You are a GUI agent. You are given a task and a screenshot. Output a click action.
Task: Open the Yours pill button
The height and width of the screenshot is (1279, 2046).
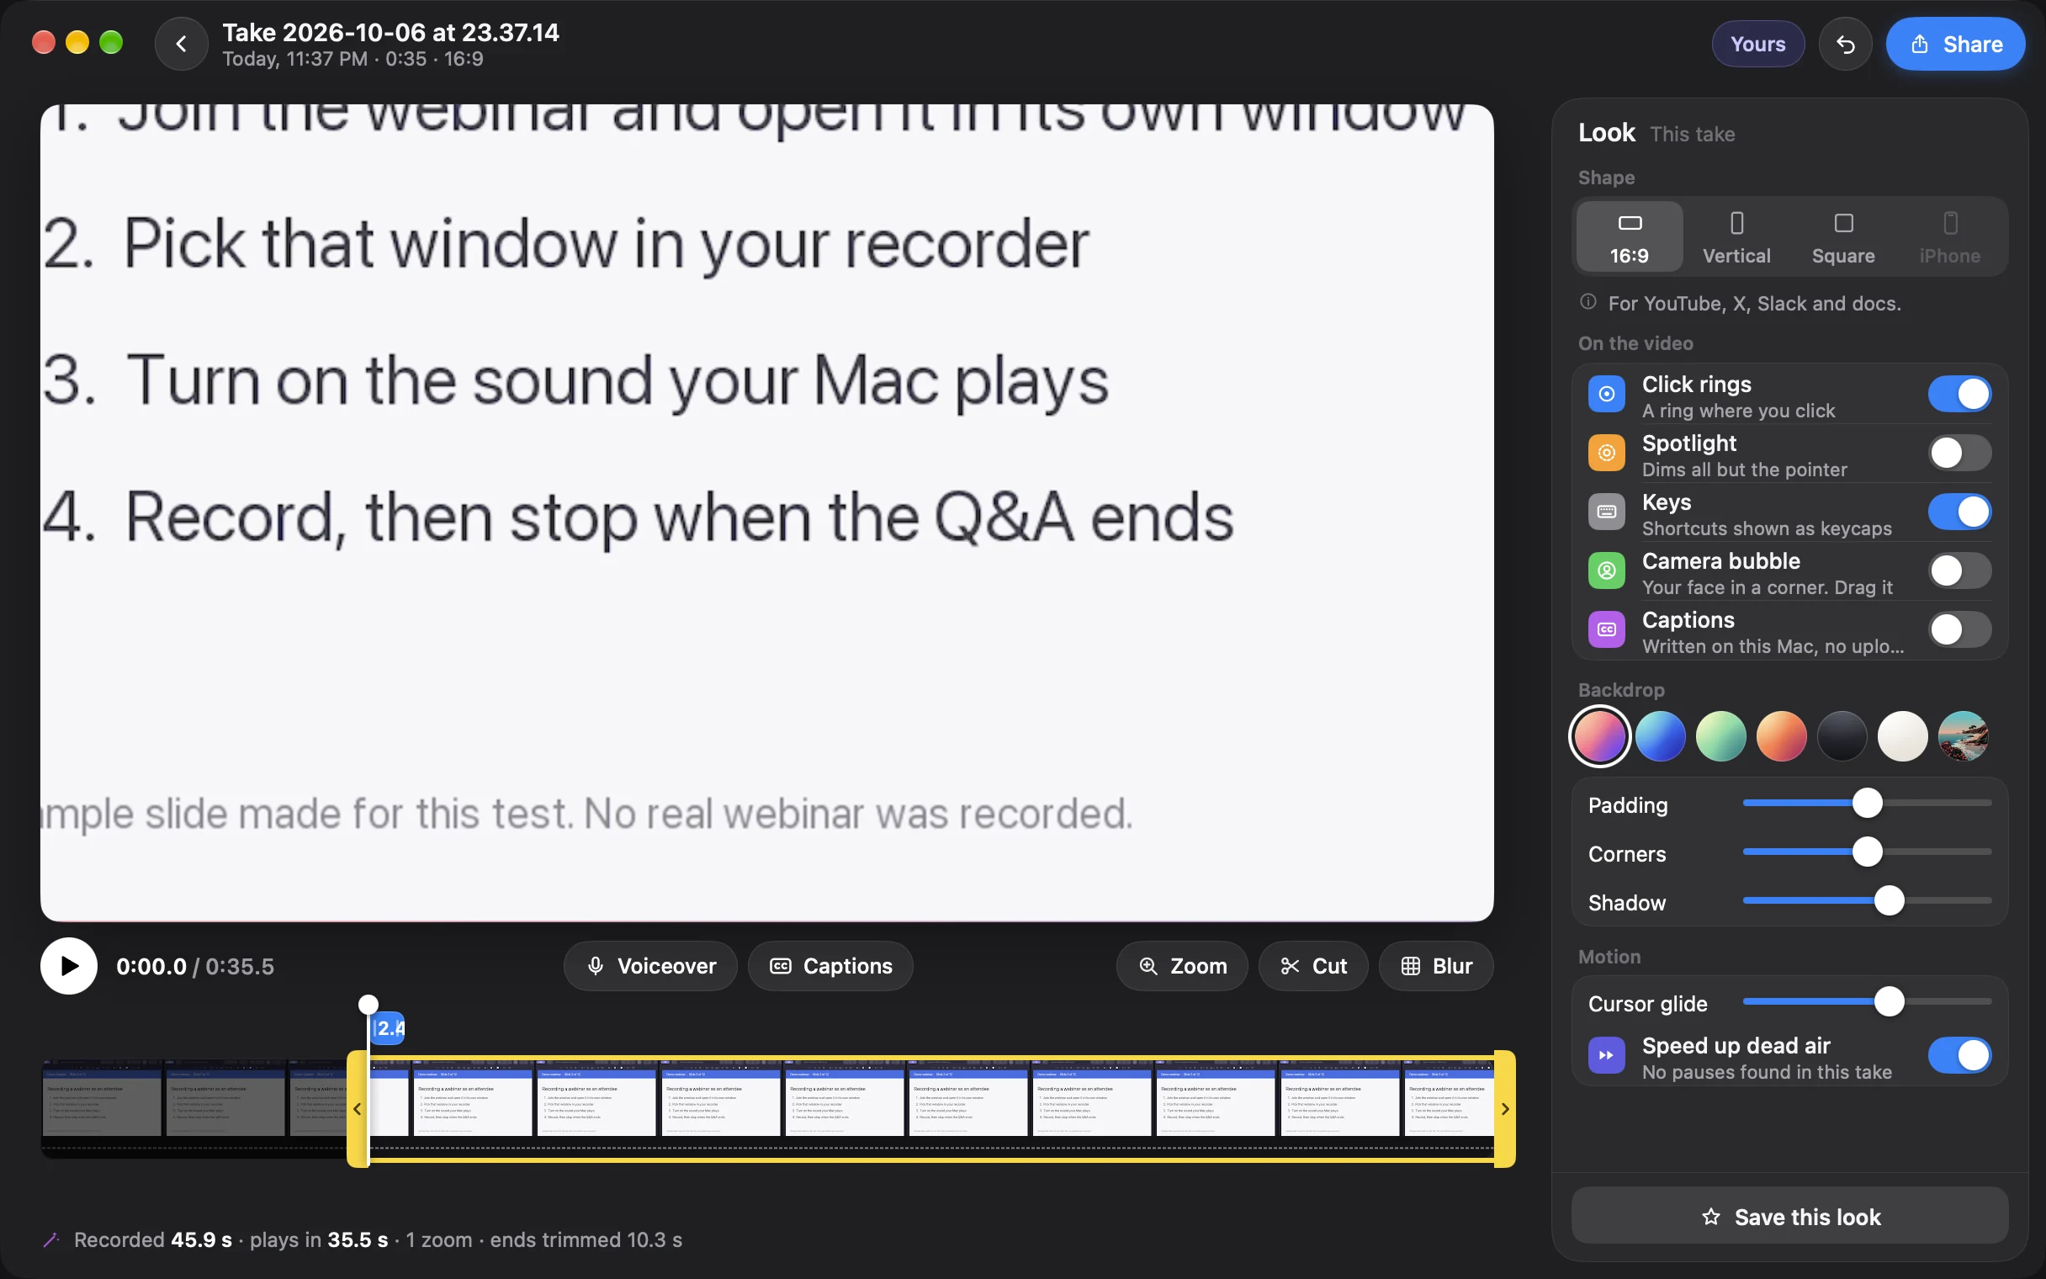click(x=1757, y=44)
